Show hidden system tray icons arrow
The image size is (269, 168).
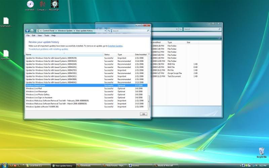(x=240, y=166)
